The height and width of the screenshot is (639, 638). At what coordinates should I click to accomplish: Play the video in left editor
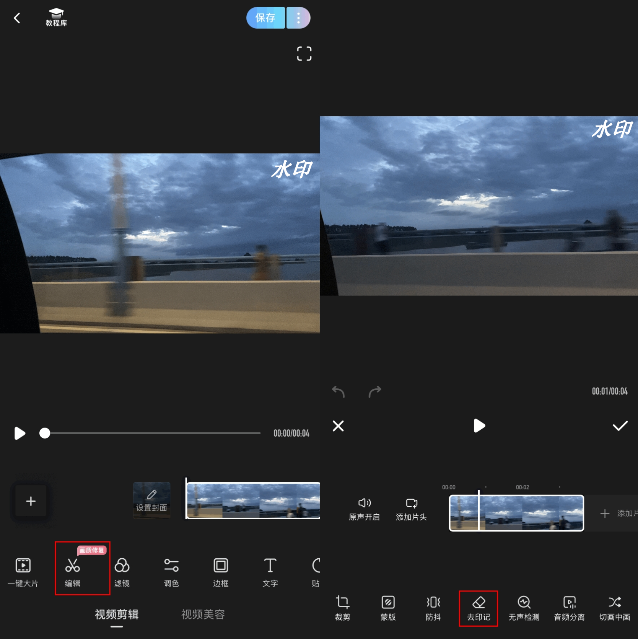pyautogui.click(x=20, y=433)
